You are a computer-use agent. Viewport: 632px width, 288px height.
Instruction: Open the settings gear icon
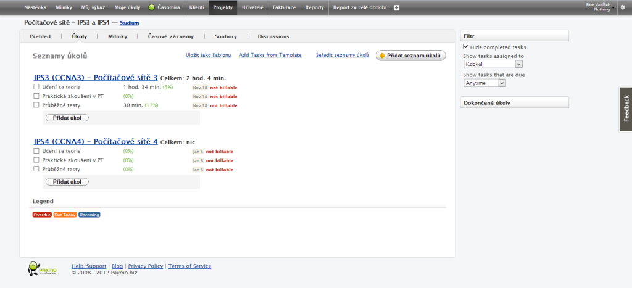tap(622, 7)
